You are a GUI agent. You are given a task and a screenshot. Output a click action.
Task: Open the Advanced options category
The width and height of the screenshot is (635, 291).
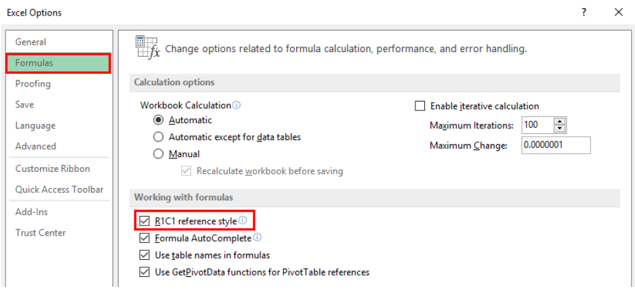click(36, 146)
